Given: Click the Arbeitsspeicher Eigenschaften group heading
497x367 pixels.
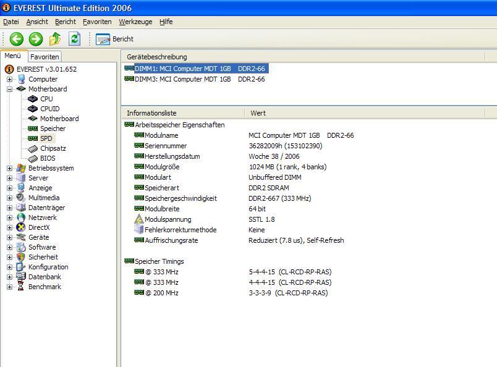Looking at the screenshot, I should click(174, 125).
